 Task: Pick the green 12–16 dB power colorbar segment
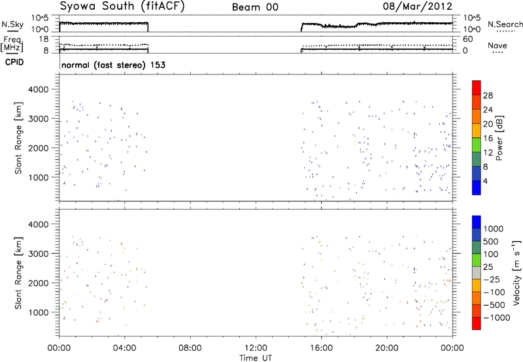(x=477, y=144)
